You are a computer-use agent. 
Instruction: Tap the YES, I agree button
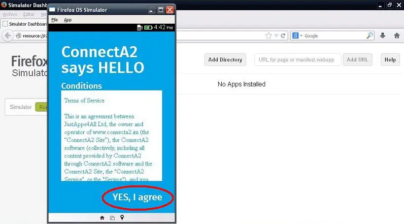(x=137, y=197)
